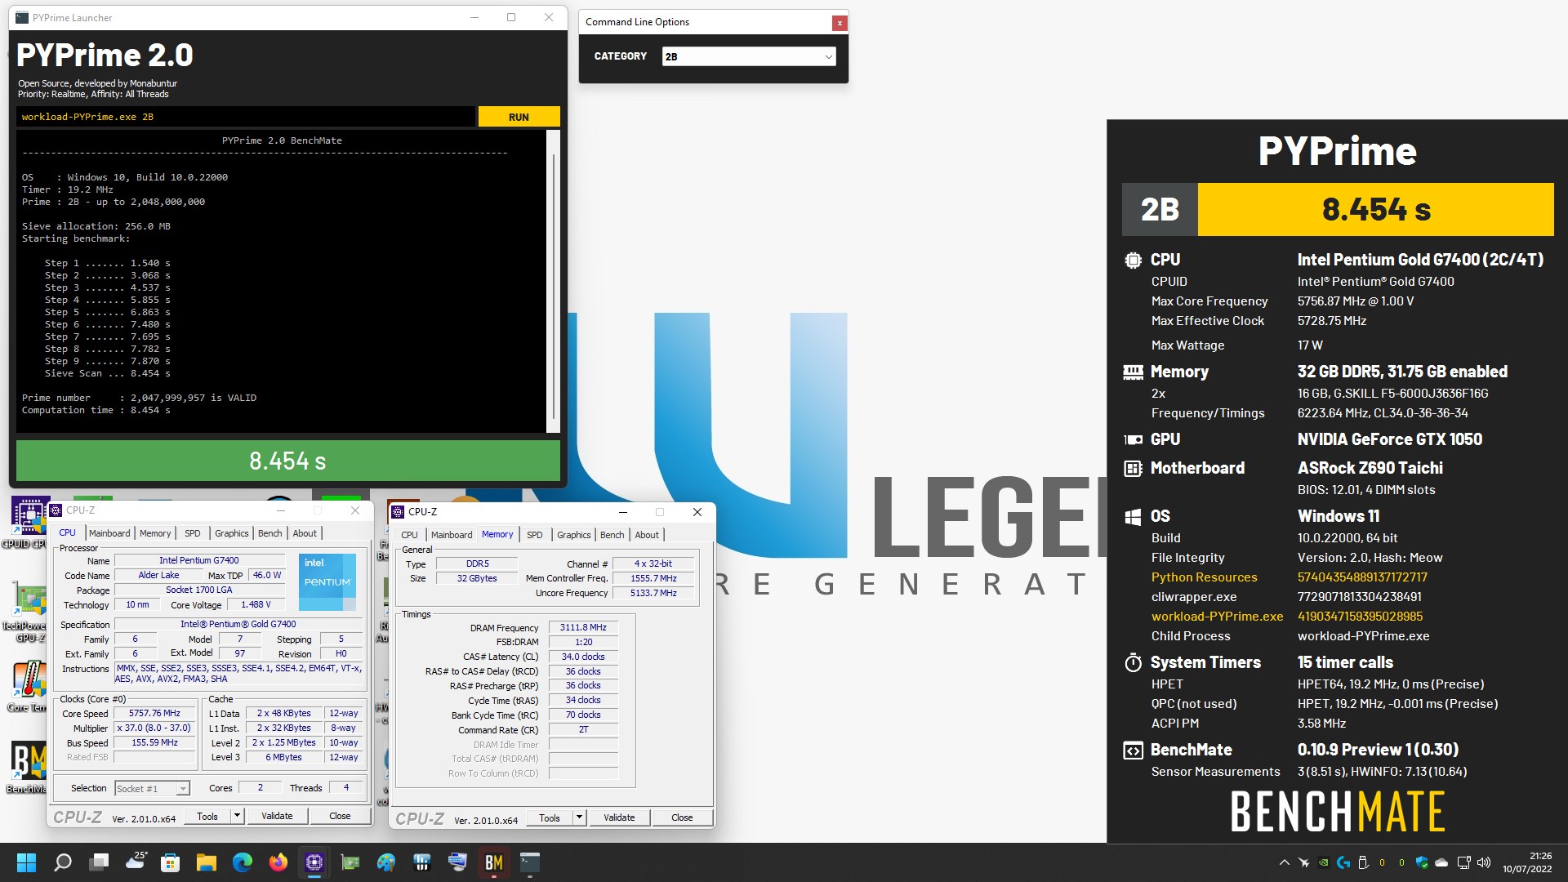
Task: Expand Tools dropdown arrow in right CPU-Z
Action: 579,817
